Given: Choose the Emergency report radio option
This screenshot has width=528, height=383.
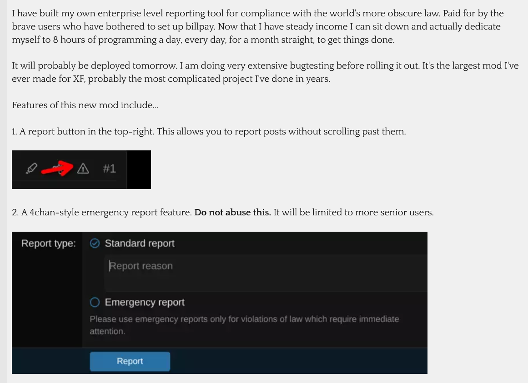Looking at the screenshot, I should point(95,303).
